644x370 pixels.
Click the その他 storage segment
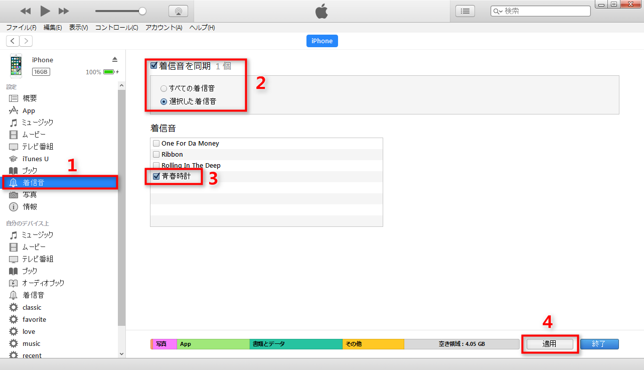[x=373, y=344]
